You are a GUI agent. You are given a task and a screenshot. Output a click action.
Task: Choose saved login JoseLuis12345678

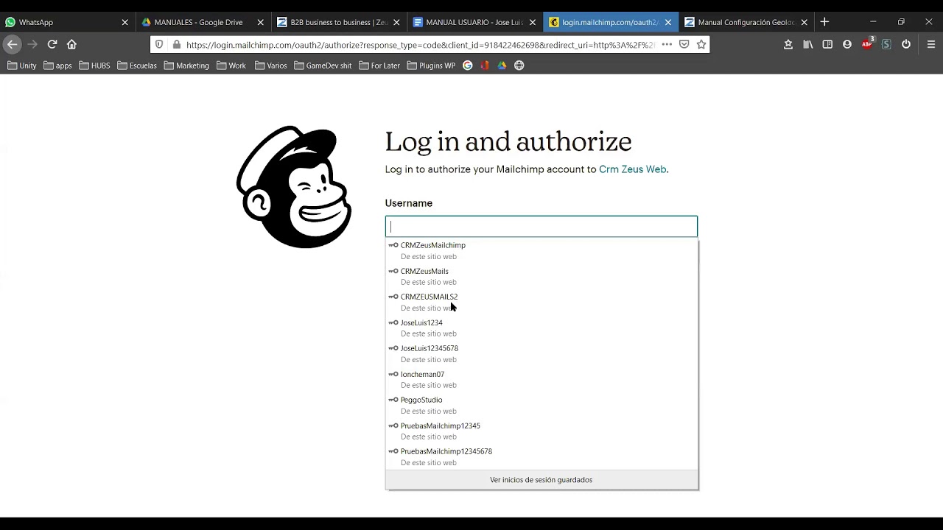pyautogui.click(x=541, y=353)
